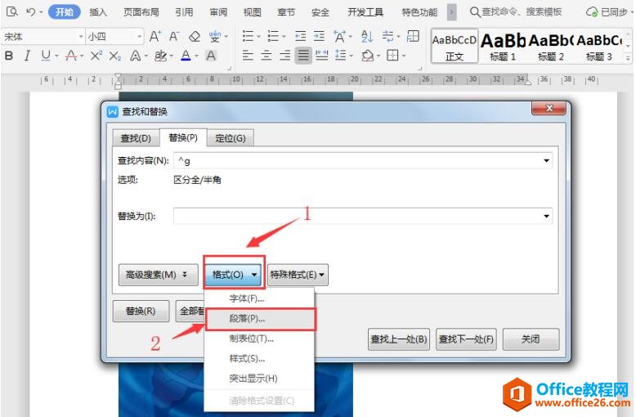Increase paragraph indent
The image size is (636, 417).
point(319,36)
